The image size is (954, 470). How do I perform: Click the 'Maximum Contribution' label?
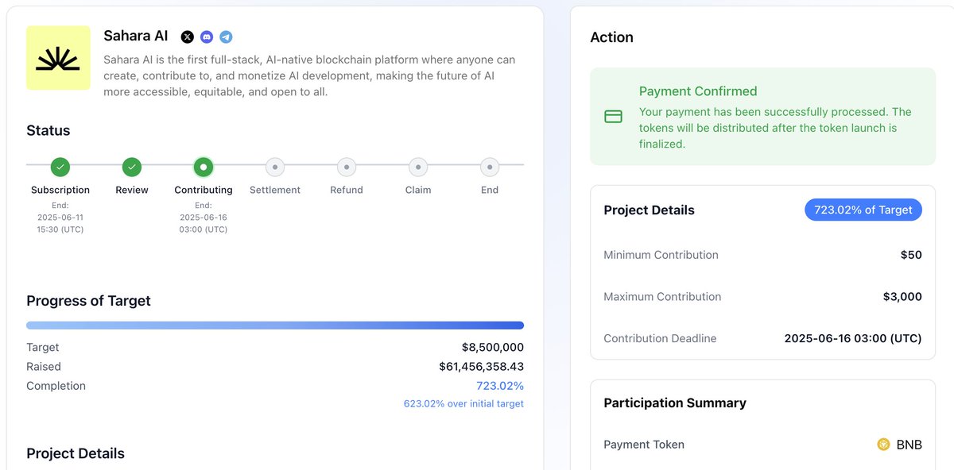[662, 297]
